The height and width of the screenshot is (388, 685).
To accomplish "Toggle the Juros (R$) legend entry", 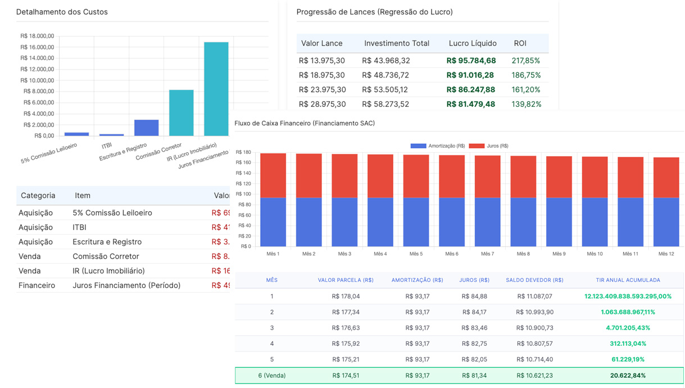I will pos(488,146).
